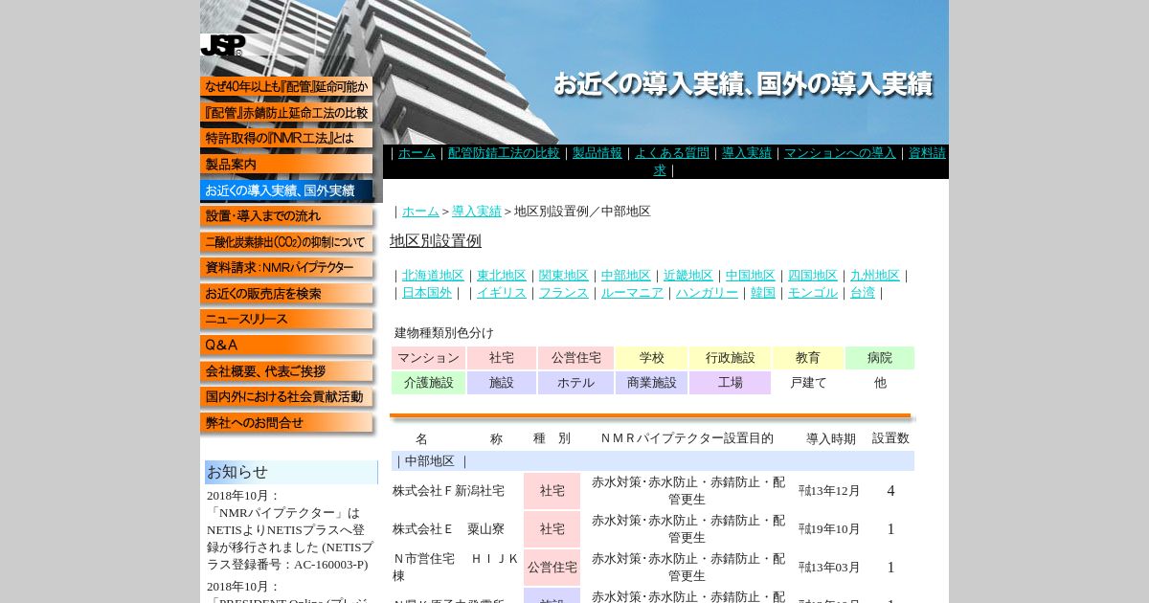This screenshot has width=1149, height=603.
Task: Click 導入実績 breadcrumb link
Action: 477,212
